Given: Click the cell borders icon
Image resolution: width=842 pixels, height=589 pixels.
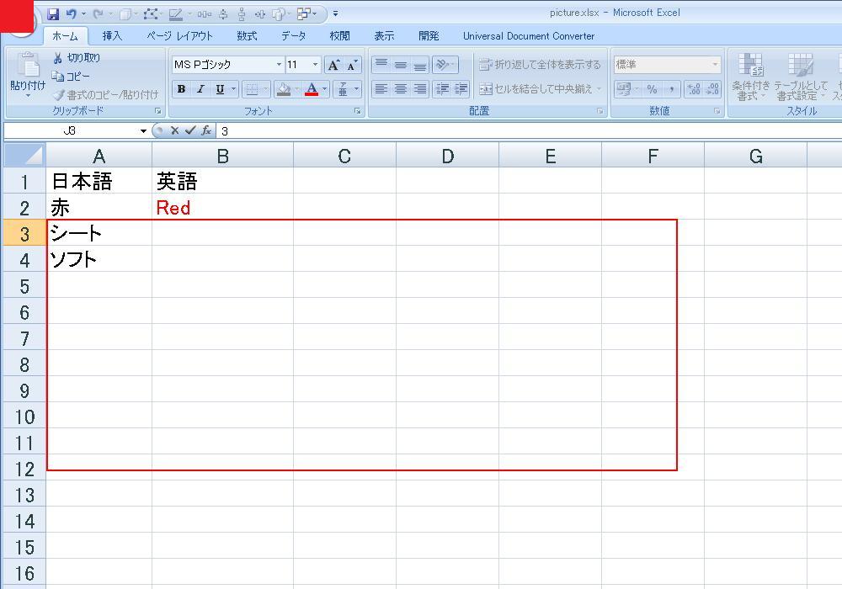Looking at the screenshot, I should point(251,89).
